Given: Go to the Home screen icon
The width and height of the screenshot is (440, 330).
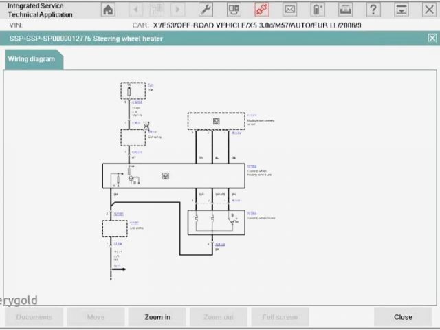Looking at the screenshot, I should click(108, 10).
